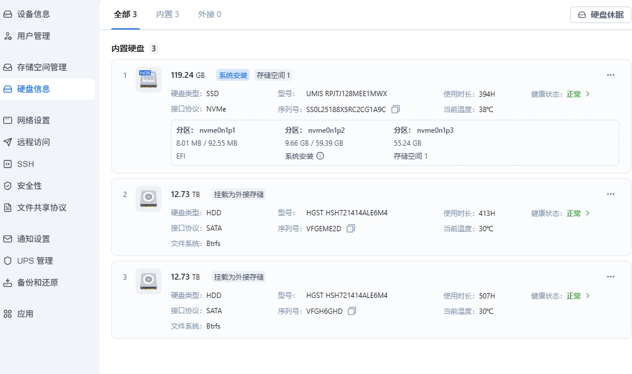Click the 存储空间管理 sidebar icon
632x374 pixels.
tap(8, 67)
